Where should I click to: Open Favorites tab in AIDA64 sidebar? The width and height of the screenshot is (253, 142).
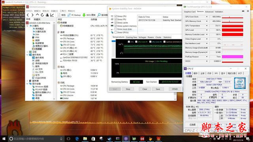coord(37,19)
